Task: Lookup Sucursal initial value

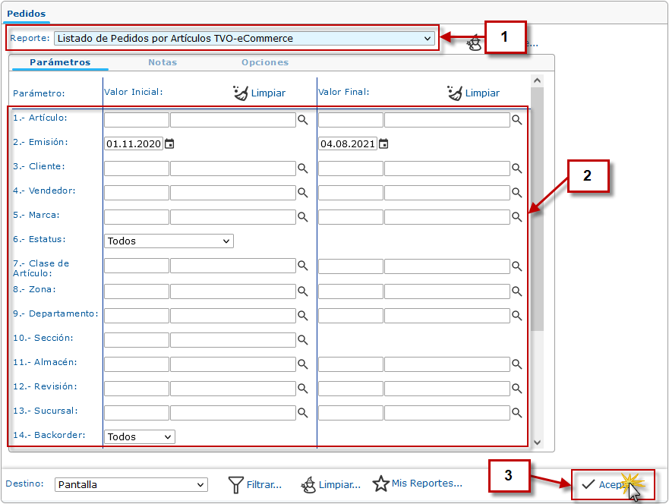Action: click(x=302, y=412)
